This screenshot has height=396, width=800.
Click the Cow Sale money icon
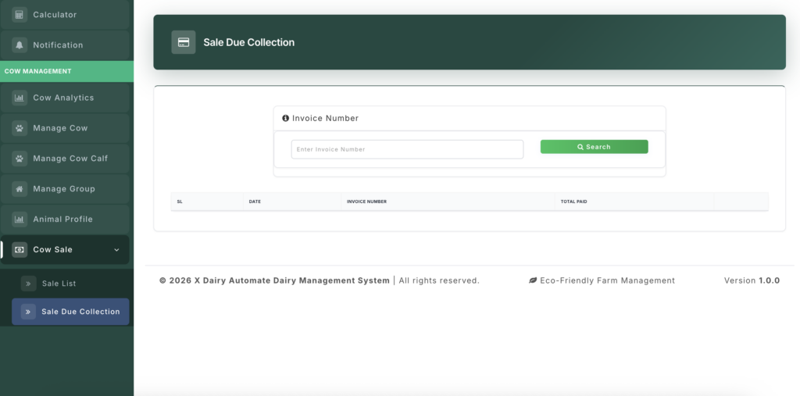click(20, 250)
